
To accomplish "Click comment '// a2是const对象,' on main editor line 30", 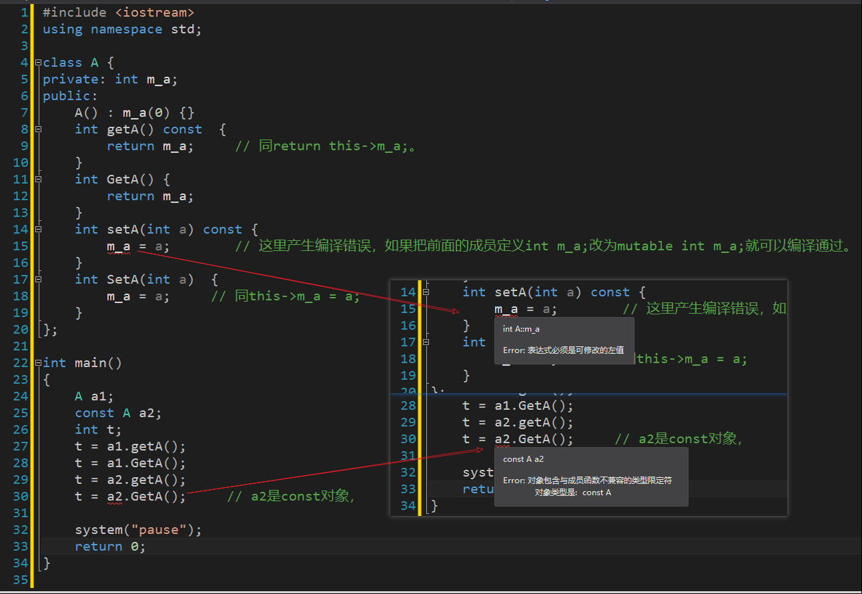I will pyautogui.click(x=291, y=496).
